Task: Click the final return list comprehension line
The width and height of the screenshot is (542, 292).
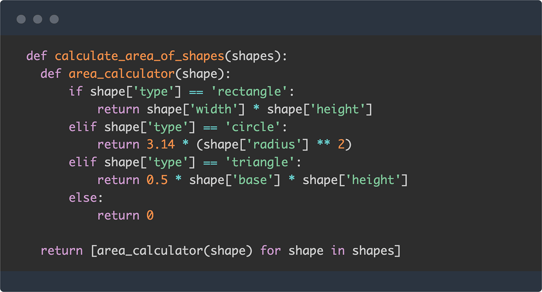Action: tap(220, 250)
